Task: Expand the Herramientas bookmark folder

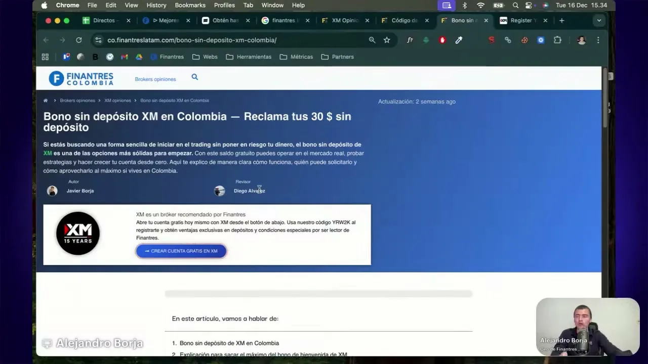Action: click(249, 57)
